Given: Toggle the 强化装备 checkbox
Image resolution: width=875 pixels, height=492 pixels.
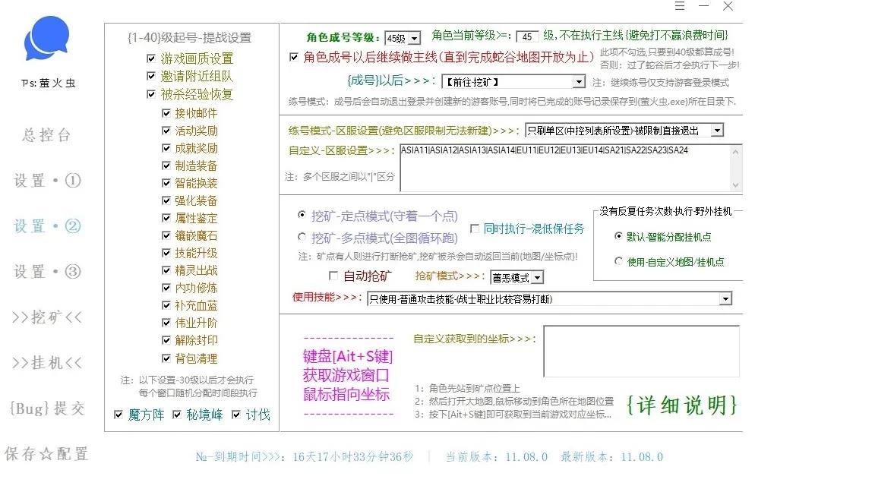Looking at the screenshot, I should [x=166, y=200].
